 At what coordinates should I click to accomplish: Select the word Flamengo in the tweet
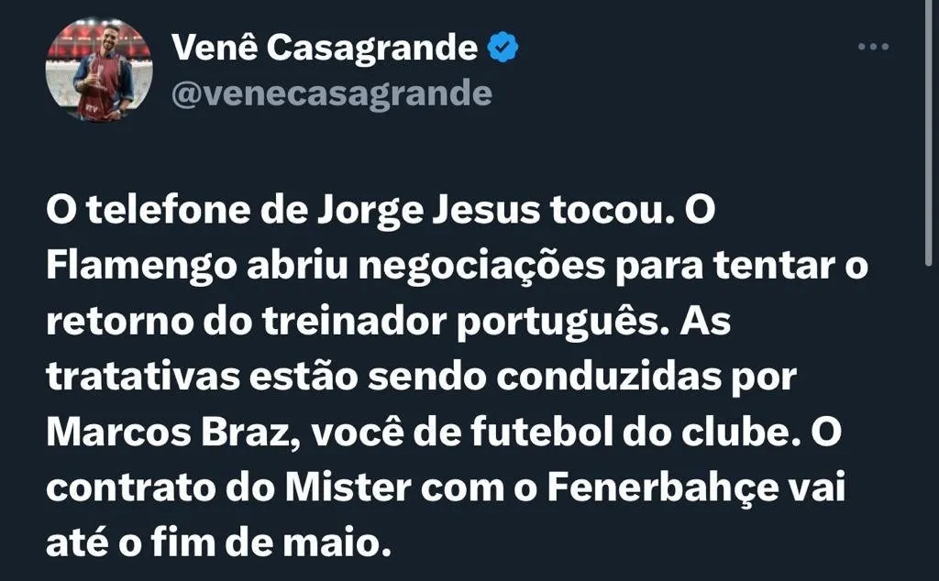(x=141, y=267)
